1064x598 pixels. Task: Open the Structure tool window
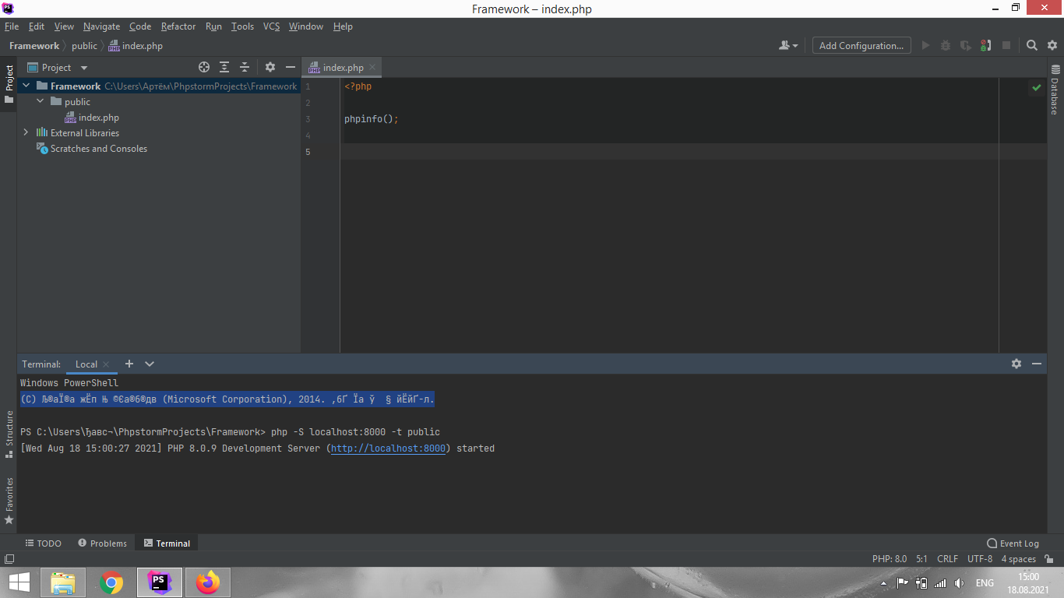(9, 434)
